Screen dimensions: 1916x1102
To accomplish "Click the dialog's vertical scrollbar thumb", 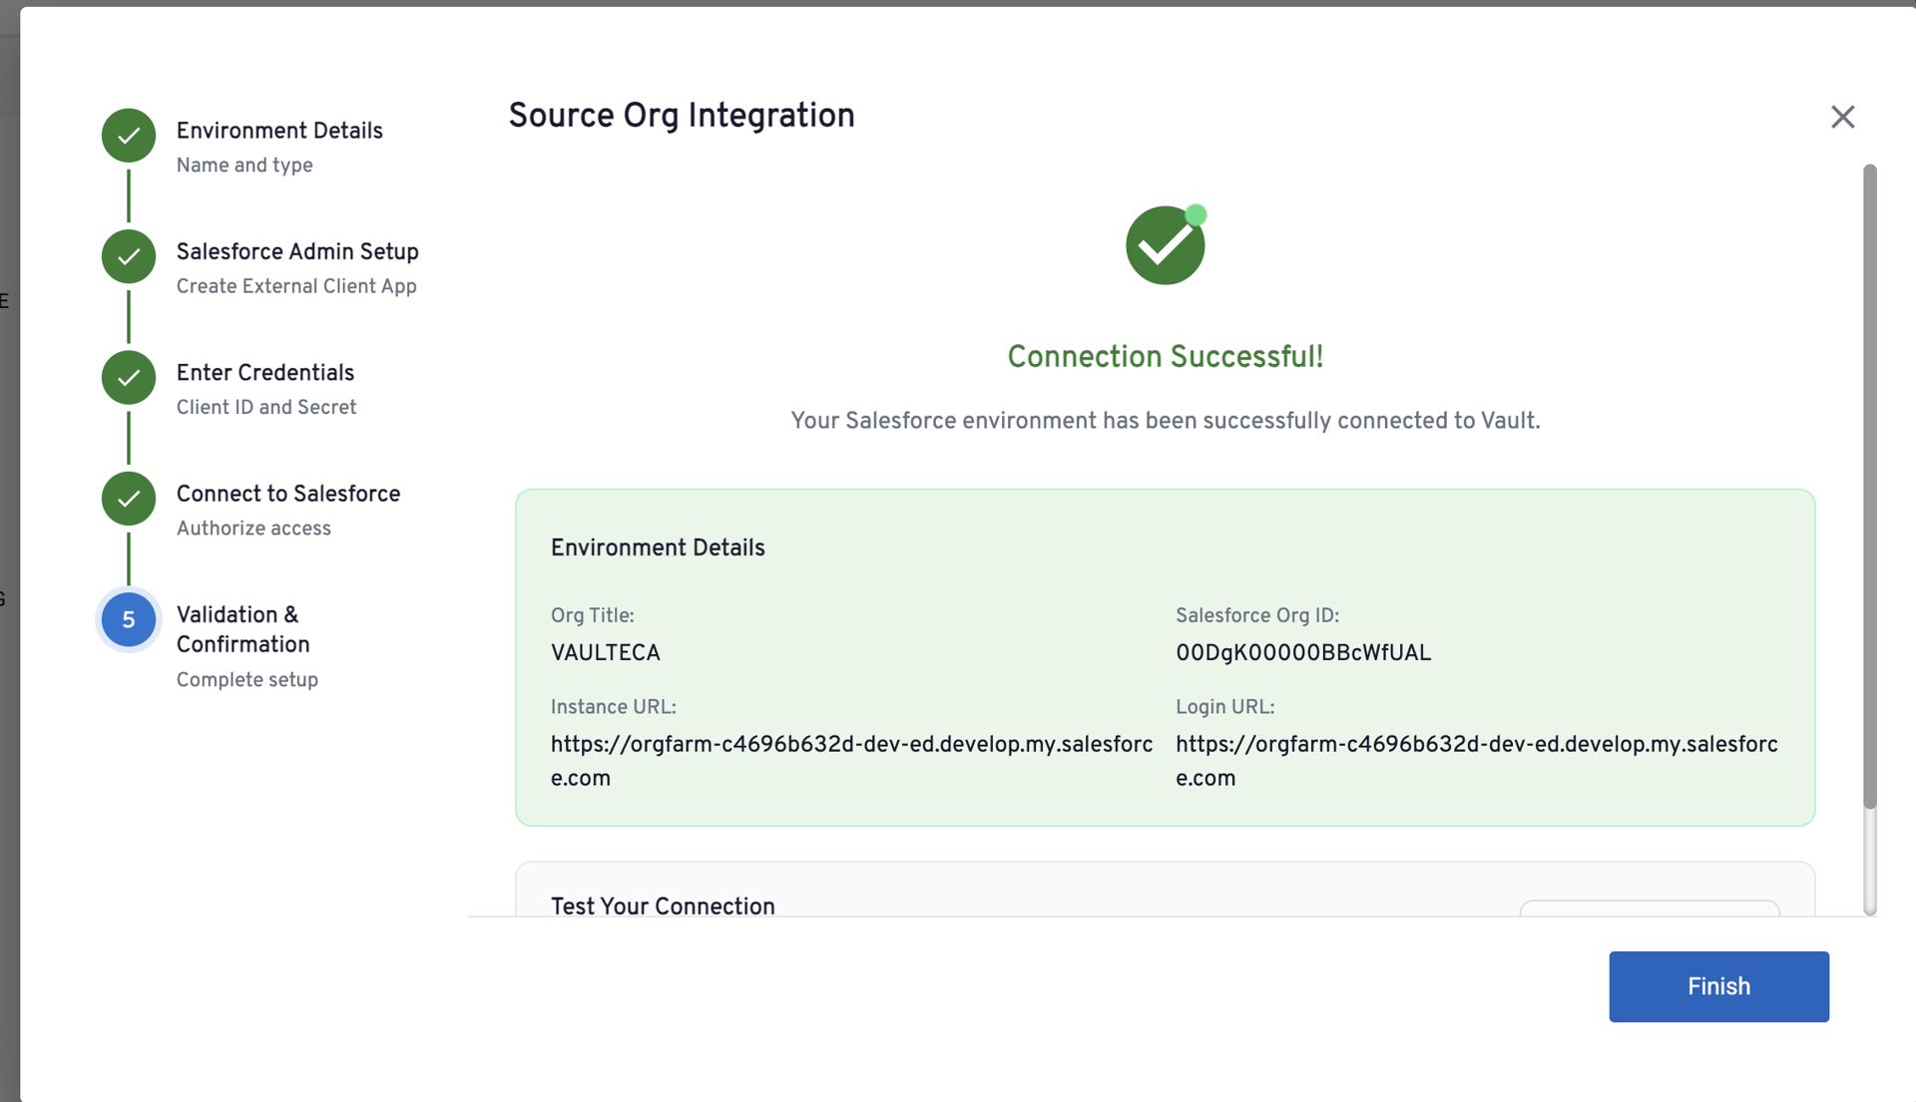I will [x=1870, y=487].
